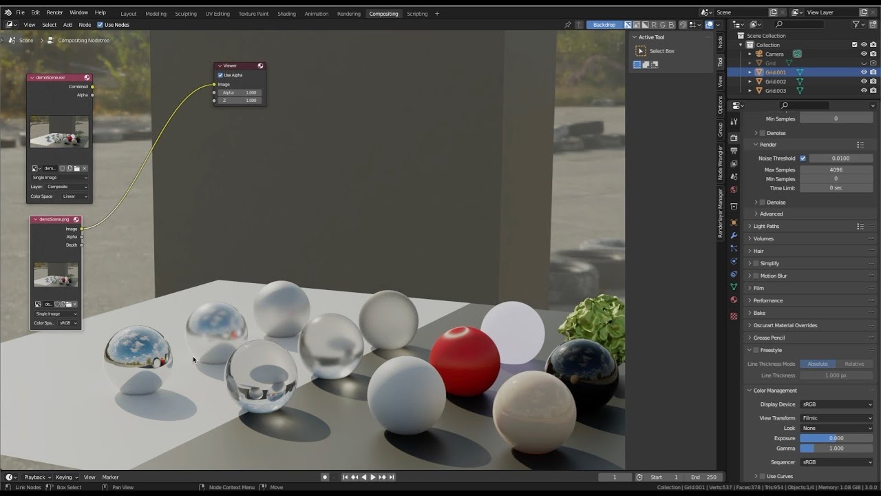
Task: Open the Modifiers wrench tab icon
Action: pyautogui.click(x=734, y=236)
